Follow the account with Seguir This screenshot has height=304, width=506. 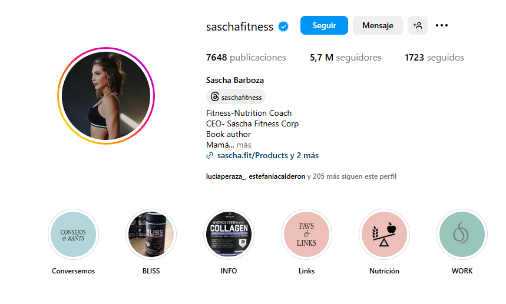point(324,25)
